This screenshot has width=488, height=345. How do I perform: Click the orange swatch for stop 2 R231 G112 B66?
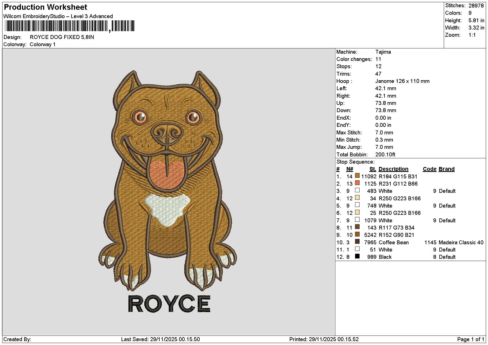coord(357,183)
